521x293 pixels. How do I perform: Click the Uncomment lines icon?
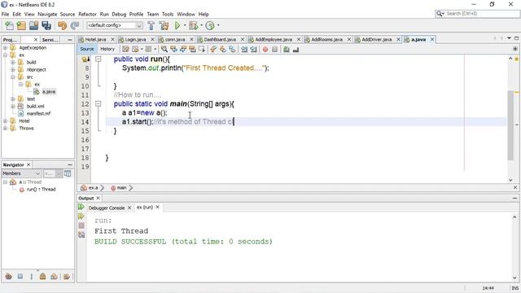[296, 50]
